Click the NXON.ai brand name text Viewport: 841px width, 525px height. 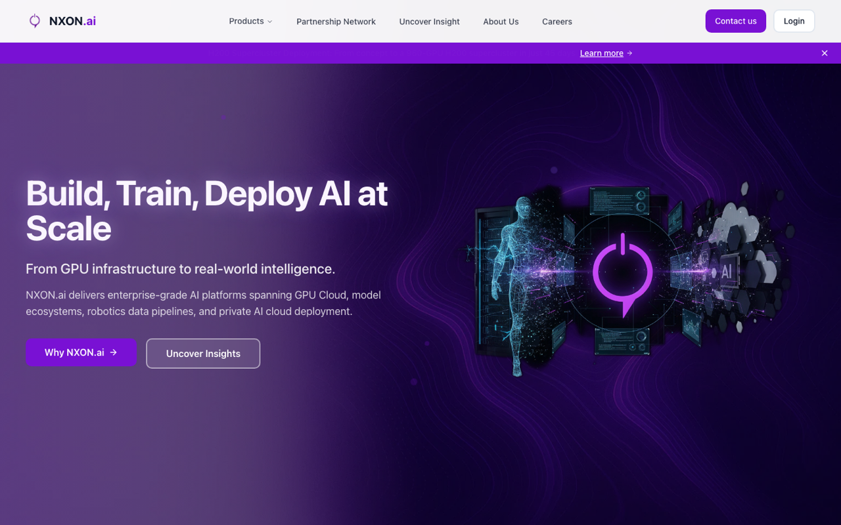[x=72, y=21]
